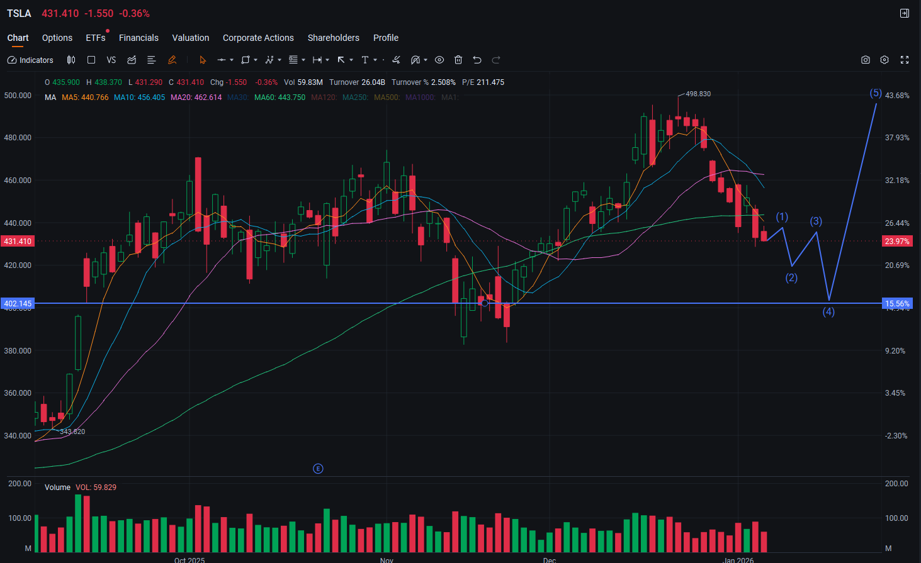Redo the drawing action
This screenshot has width=921, height=563.
click(x=496, y=60)
